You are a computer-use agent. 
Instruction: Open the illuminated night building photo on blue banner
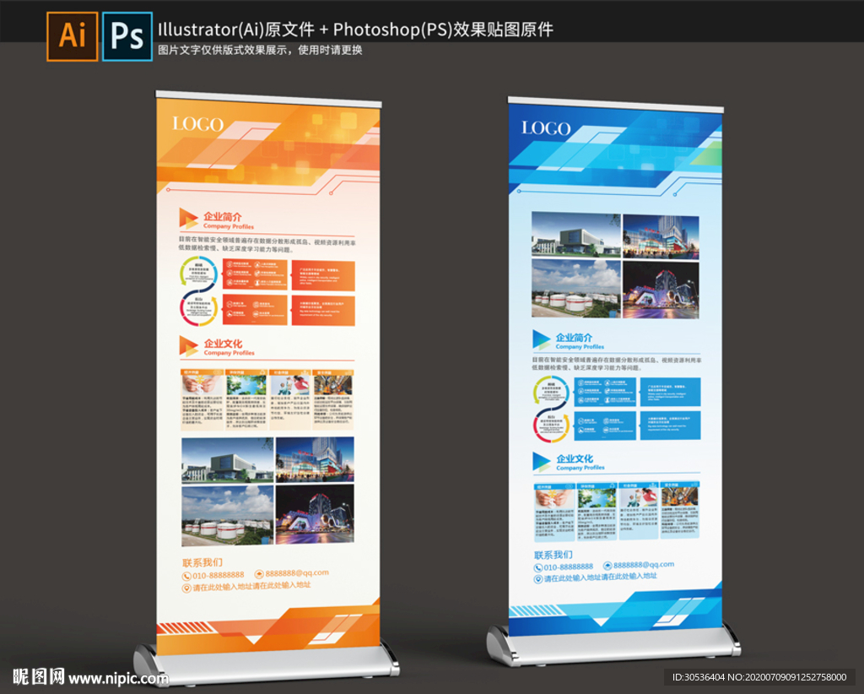661,290
